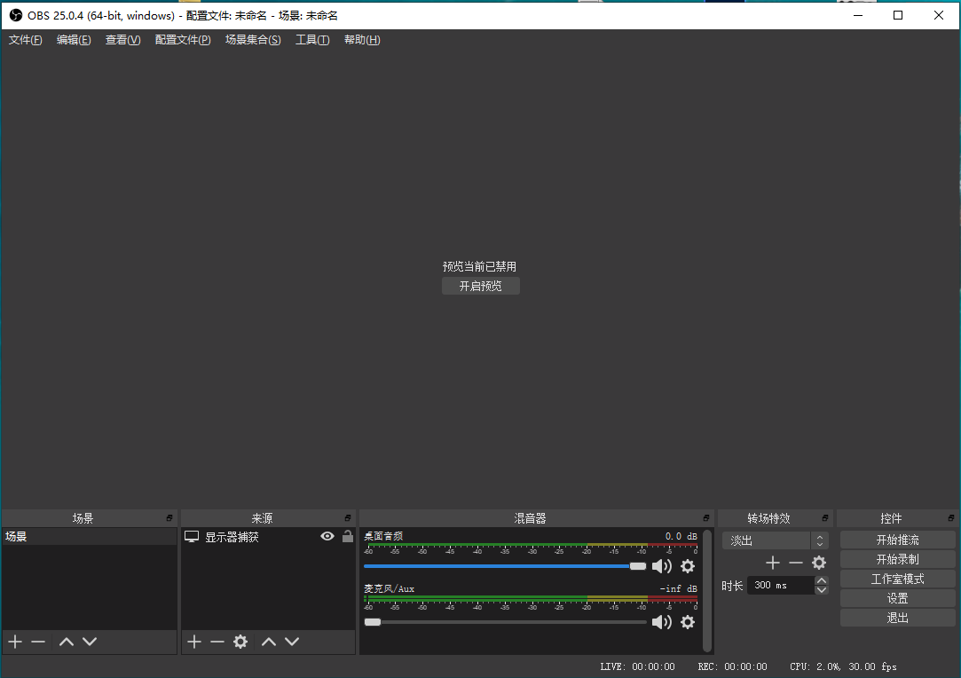Click the OBS logo in title bar

coord(15,15)
